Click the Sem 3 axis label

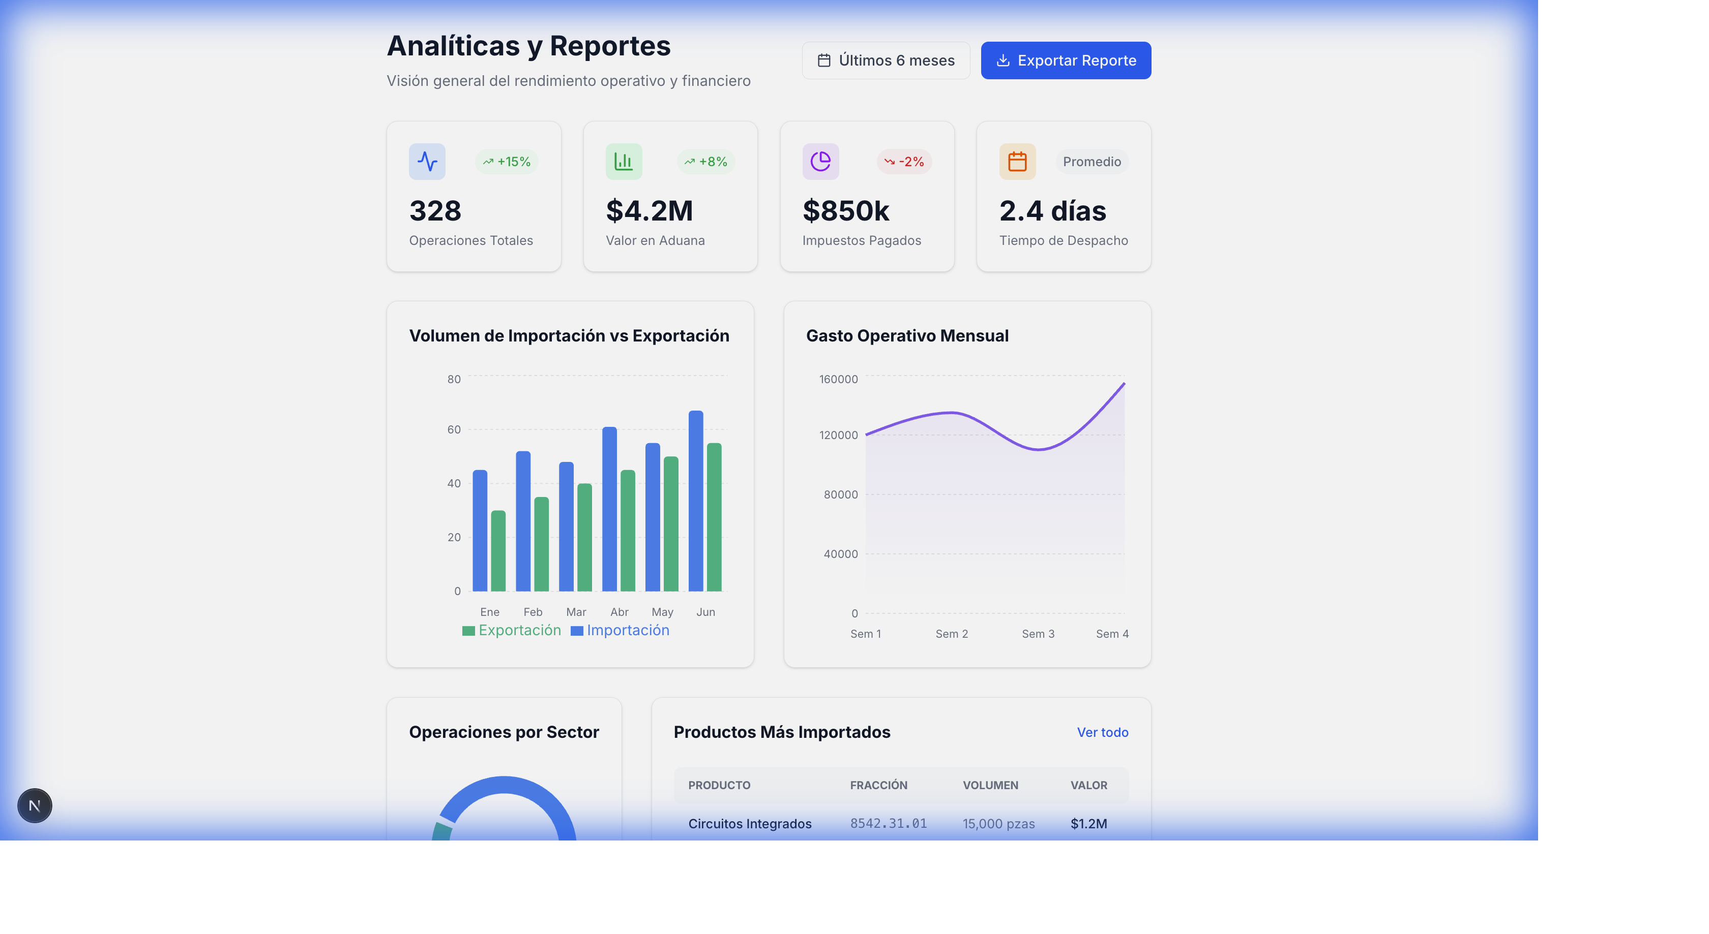1038,634
